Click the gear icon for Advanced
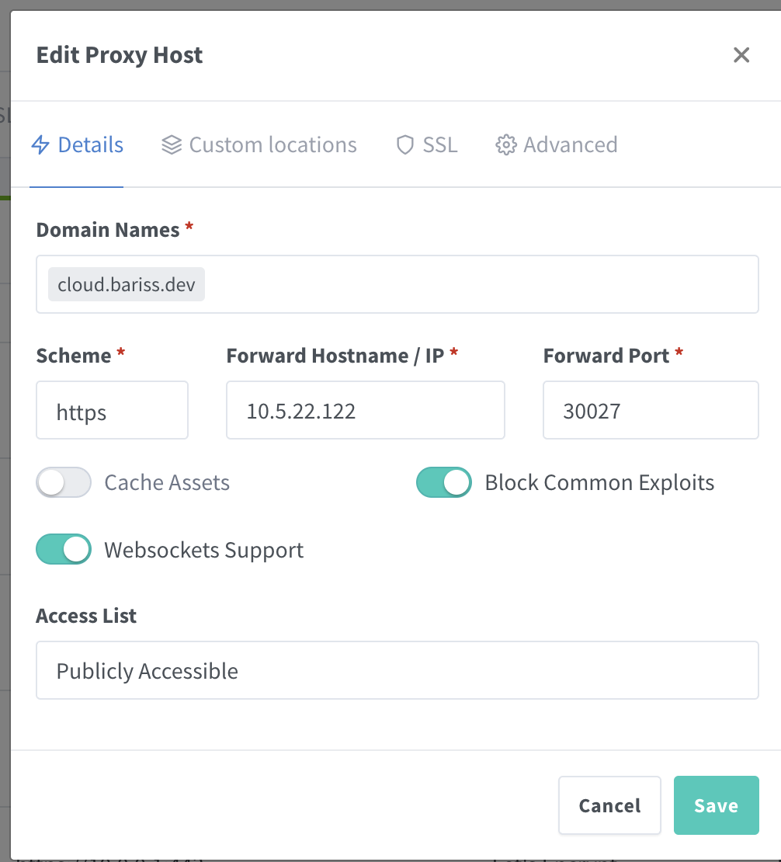781x862 pixels. (x=506, y=145)
